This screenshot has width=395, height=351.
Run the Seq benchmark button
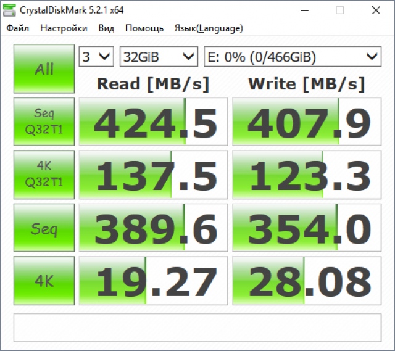pyautogui.click(x=44, y=228)
